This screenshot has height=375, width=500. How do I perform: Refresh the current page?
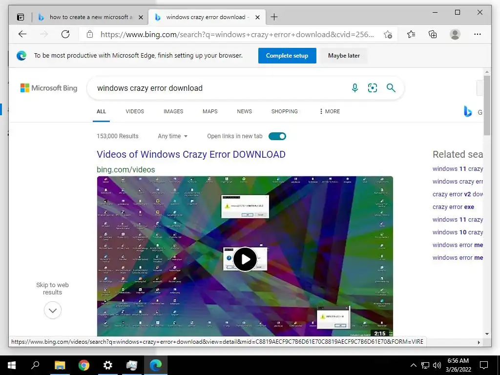65,34
